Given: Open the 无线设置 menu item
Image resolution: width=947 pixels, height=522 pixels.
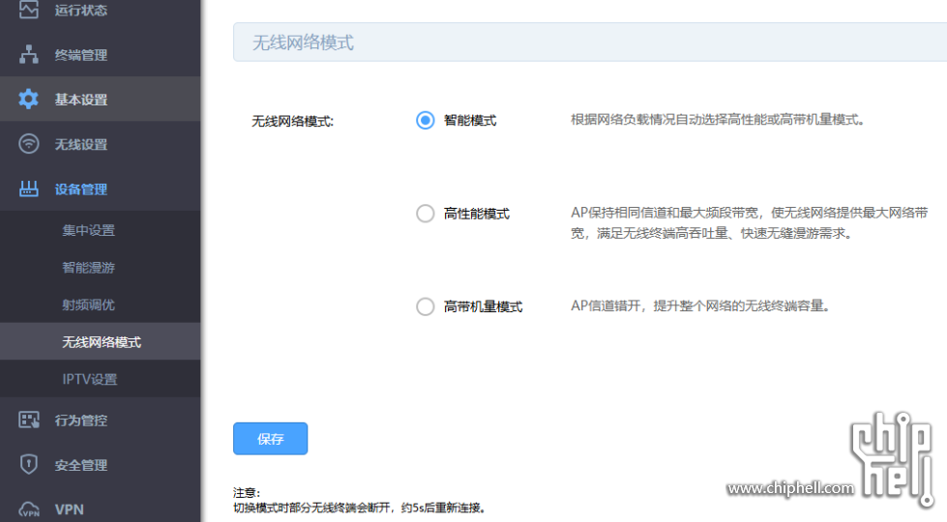Looking at the screenshot, I should 101,144.
